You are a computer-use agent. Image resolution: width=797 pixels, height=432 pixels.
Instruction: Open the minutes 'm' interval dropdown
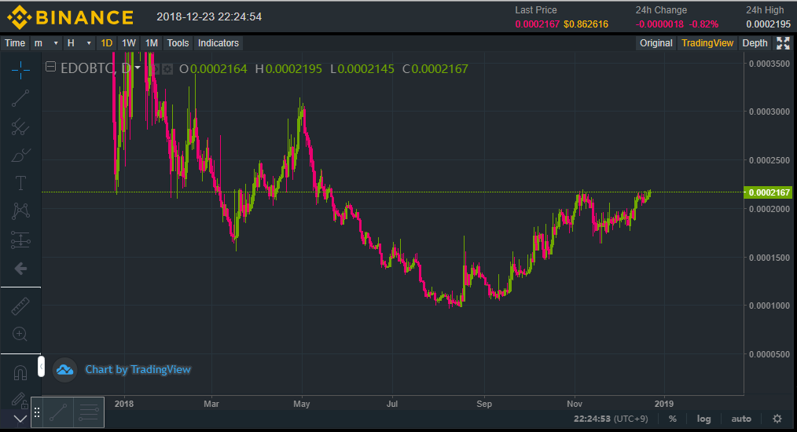46,43
